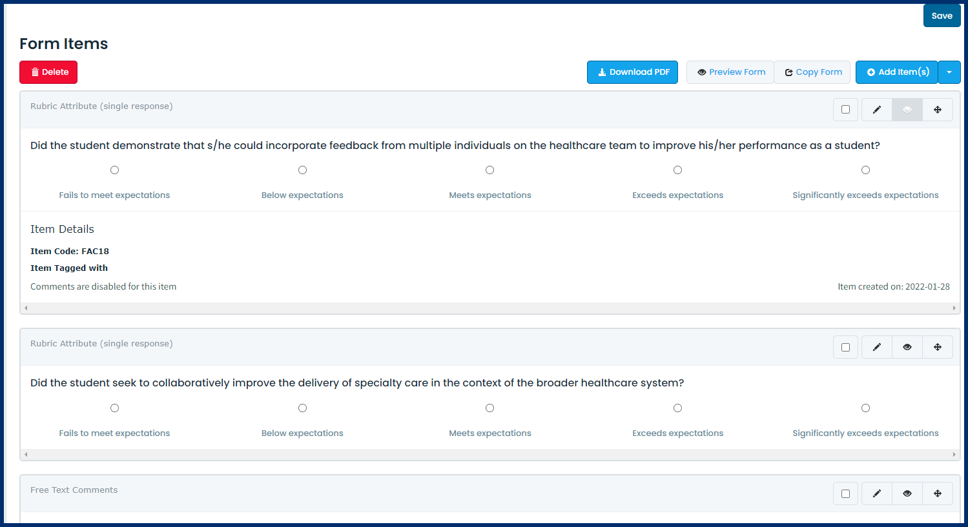Click move handle of Free Text Comments item
Image resolution: width=968 pixels, height=527 pixels.
[938, 493]
